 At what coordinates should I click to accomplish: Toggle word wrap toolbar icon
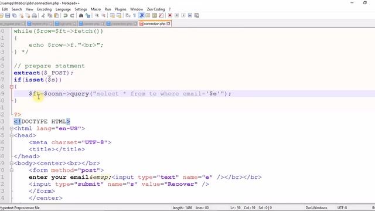click(x=128, y=16)
